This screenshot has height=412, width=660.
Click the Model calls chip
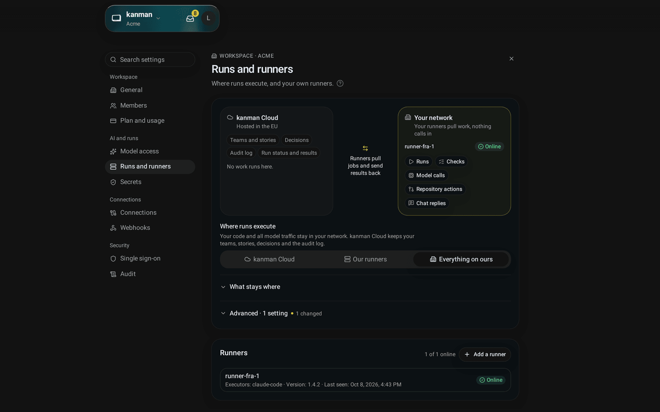tap(427, 175)
